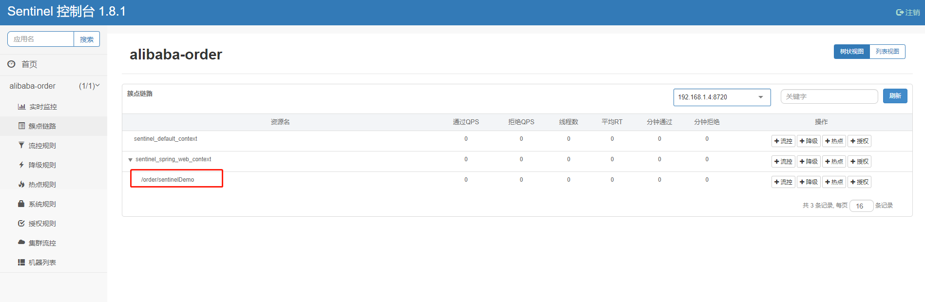Image resolution: width=925 pixels, height=302 pixels.
Task: Open the machine 192.168.1.4:8720 dropdown
Action: pyautogui.click(x=722, y=97)
